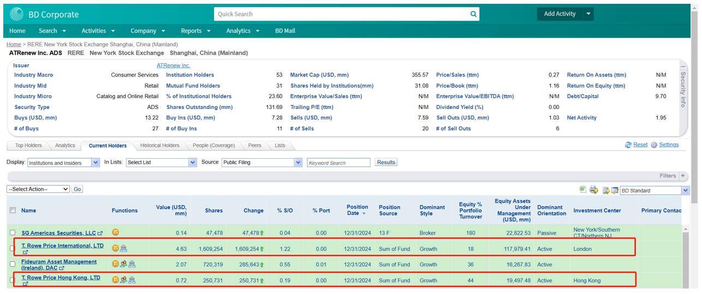
Task: Click the Quick Search input field
Action: pos(341,14)
